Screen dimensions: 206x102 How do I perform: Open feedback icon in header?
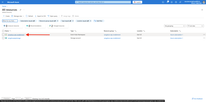point(180,2)
